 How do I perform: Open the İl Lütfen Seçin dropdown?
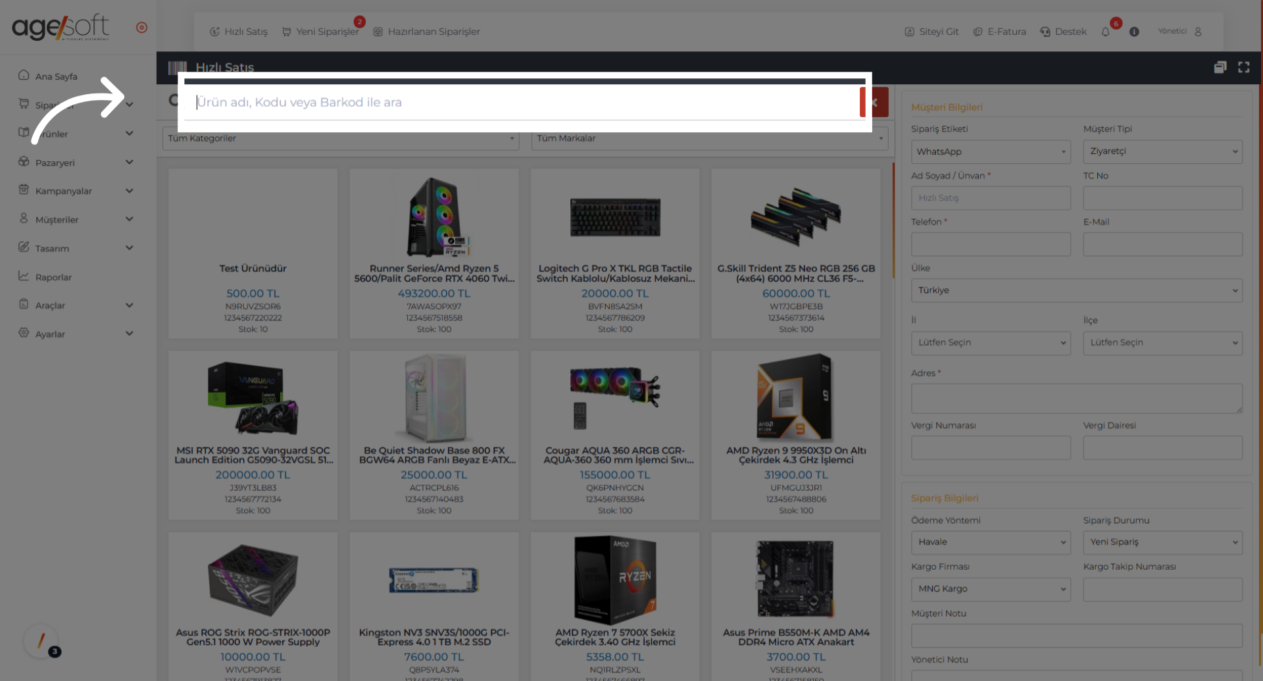pyautogui.click(x=991, y=343)
